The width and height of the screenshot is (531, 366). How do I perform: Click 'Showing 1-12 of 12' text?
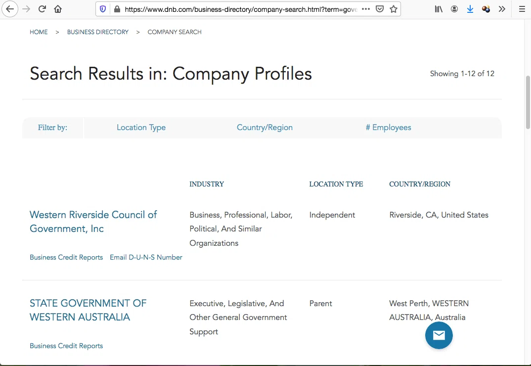tap(462, 74)
